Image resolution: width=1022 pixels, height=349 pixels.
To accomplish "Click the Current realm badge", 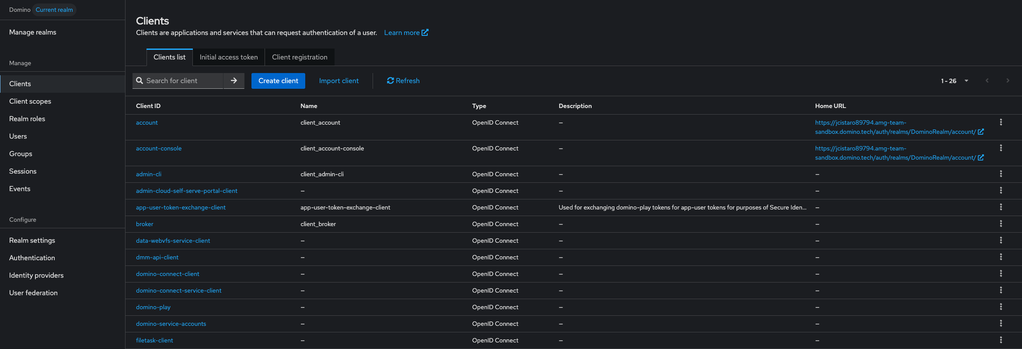I will pos(54,10).
